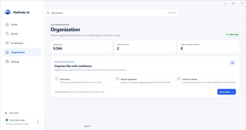
Task: Click the folder icon in organize card
Action: click(x=233, y=63)
